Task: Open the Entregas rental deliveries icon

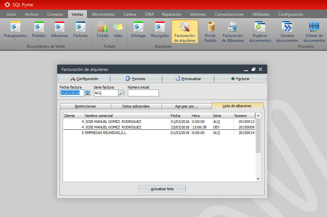Action: [x=138, y=30]
